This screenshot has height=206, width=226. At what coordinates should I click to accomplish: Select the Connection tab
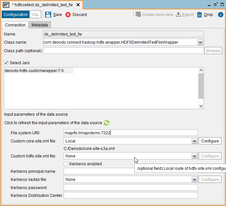(x=15, y=25)
